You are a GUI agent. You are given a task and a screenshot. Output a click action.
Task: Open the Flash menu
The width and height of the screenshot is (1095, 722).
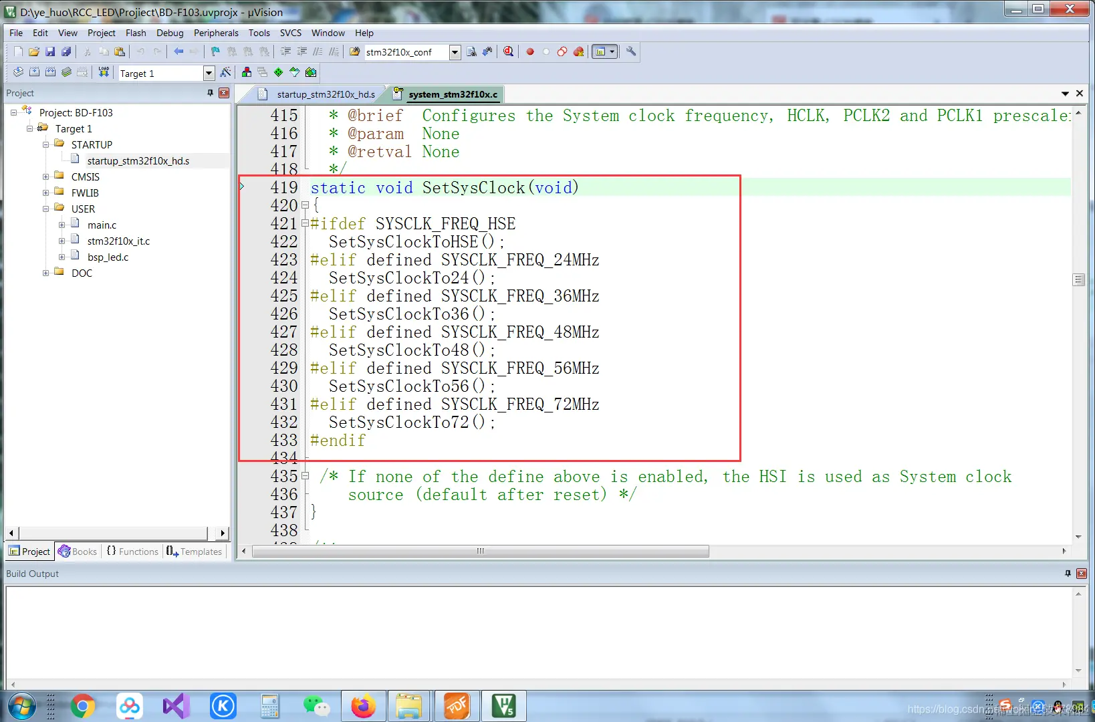click(136, 33)
